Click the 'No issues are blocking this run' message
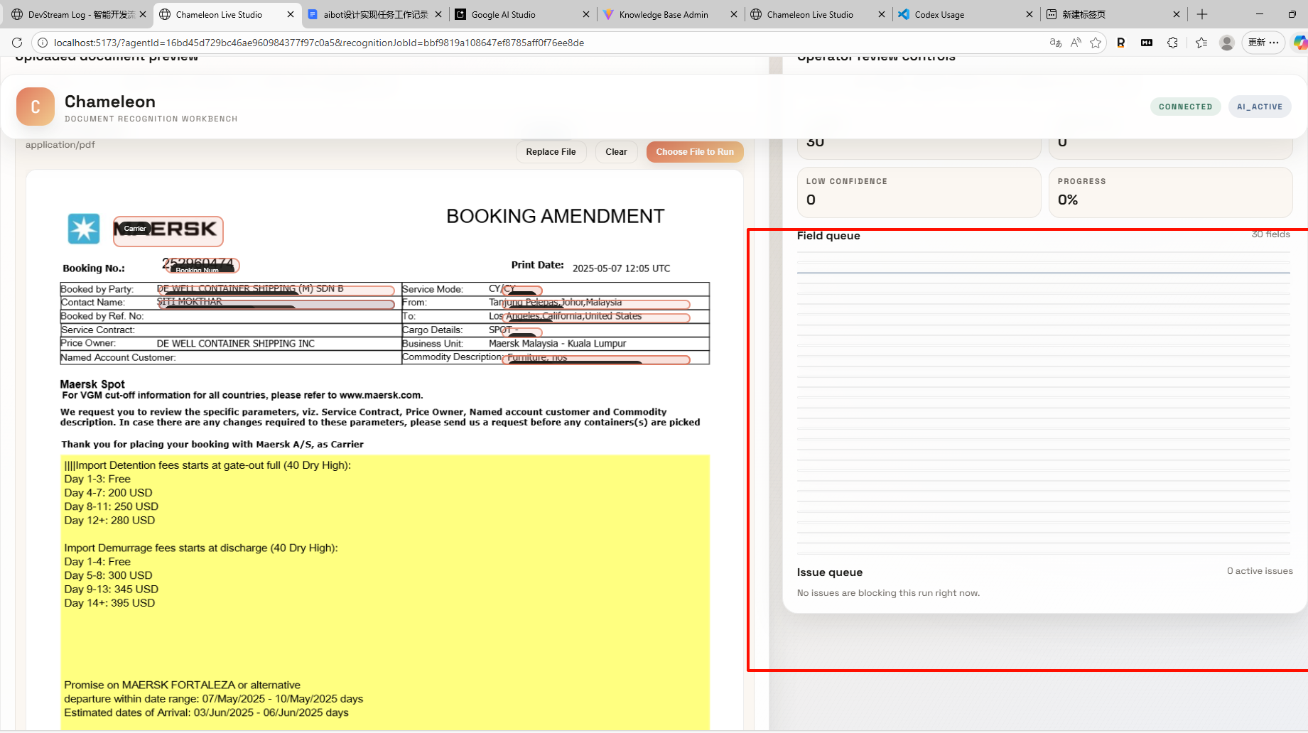The image size is (1308, 733). [888, 593]
